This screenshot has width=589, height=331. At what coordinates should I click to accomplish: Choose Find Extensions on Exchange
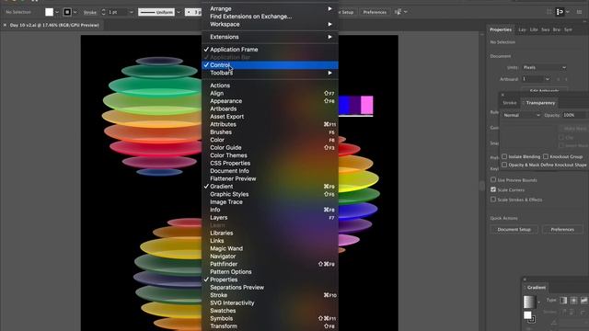coord(270,17)
